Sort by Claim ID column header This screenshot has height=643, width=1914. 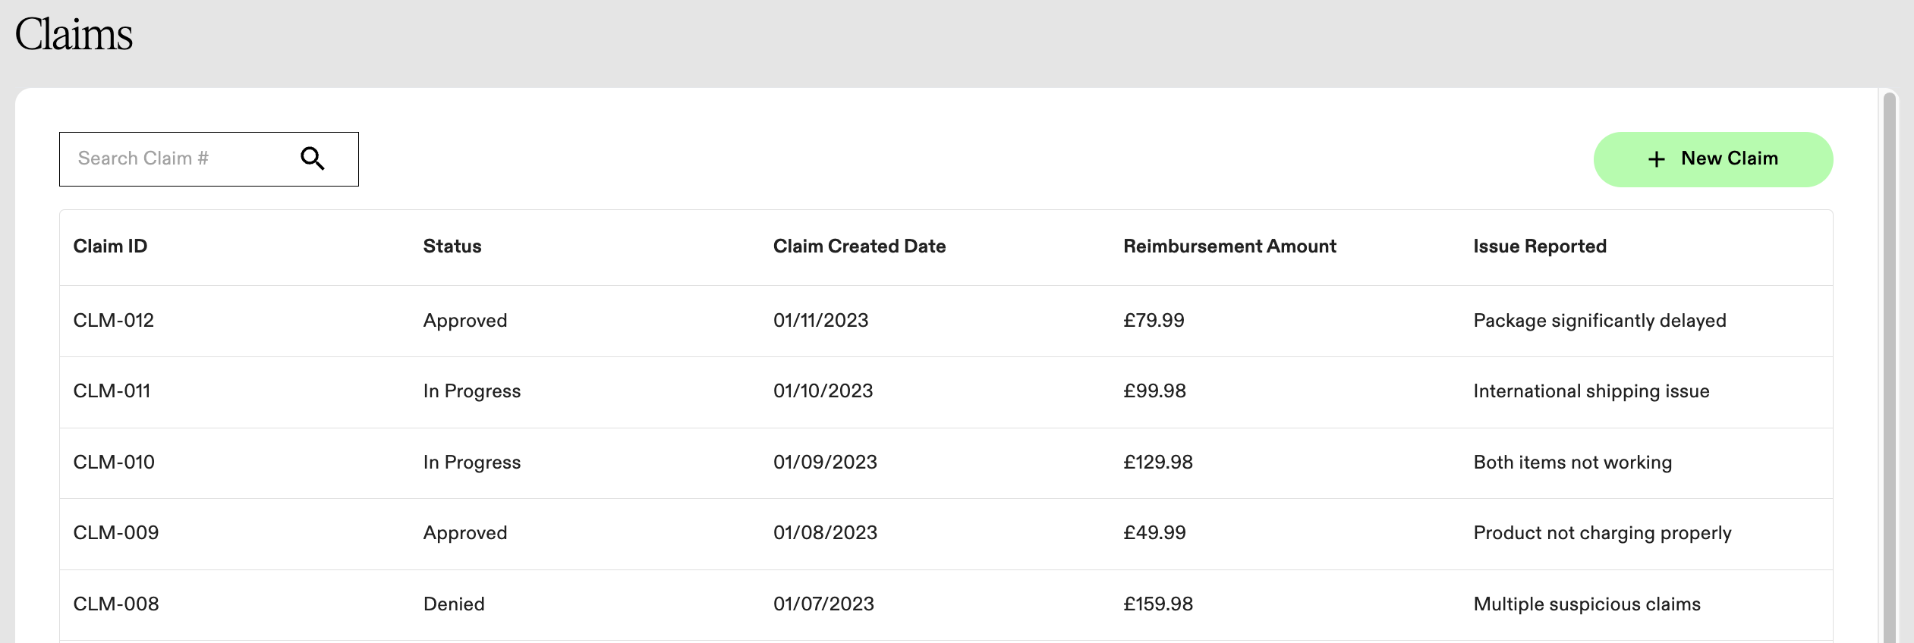click(x=110, y=246)
